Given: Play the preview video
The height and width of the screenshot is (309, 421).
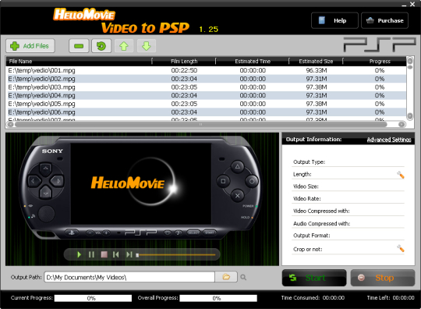Looking at the screenshot, I should click(79, 254).
